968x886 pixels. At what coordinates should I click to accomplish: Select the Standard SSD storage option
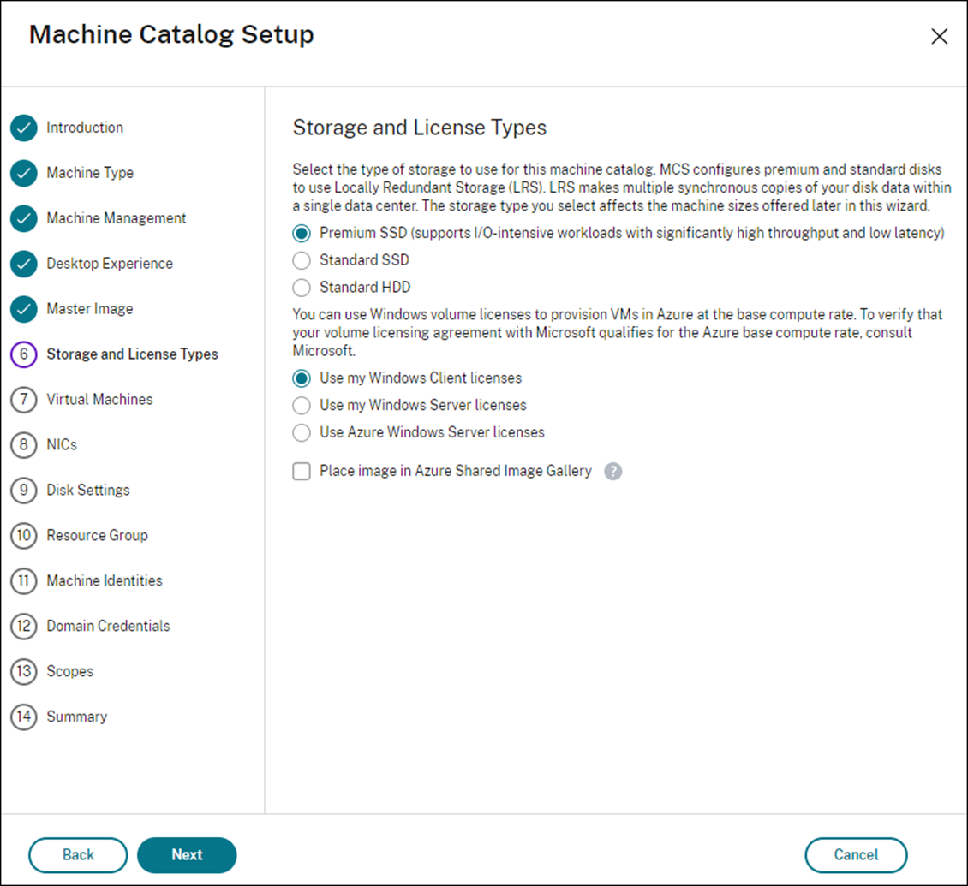pyautogui.click(x=301, y=259)
